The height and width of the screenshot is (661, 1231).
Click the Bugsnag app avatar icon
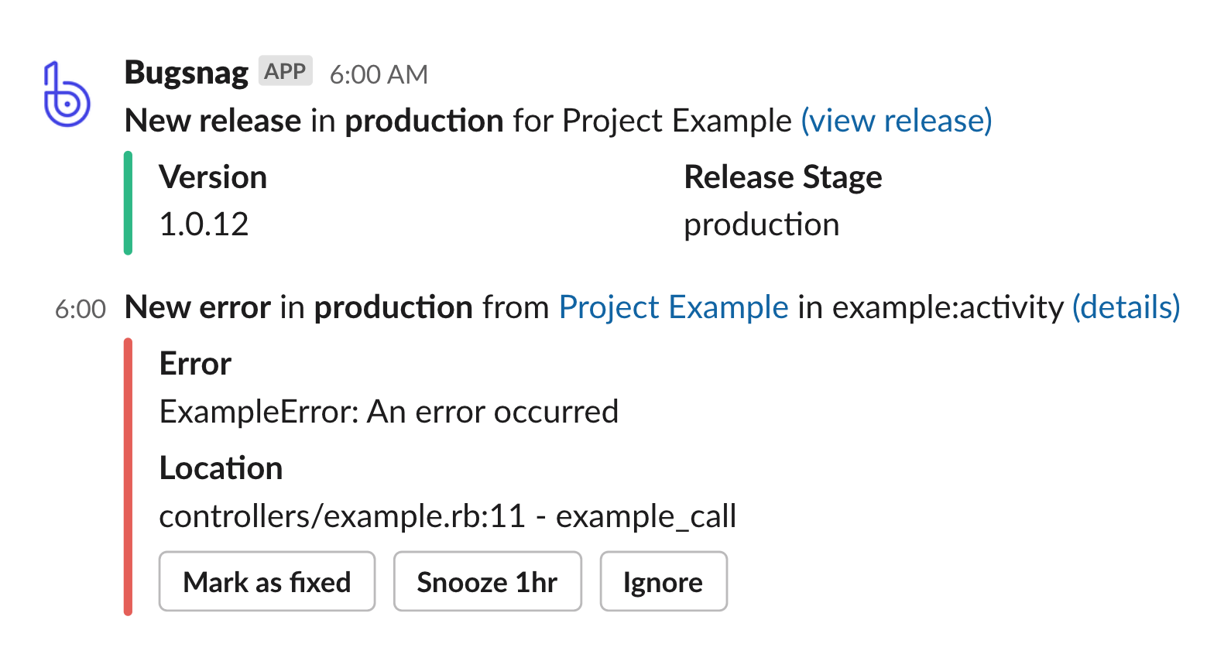(x=67, y=94)
